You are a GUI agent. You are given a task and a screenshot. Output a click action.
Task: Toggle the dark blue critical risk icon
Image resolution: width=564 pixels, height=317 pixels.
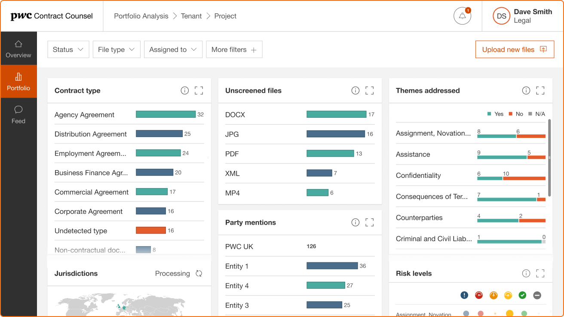(464, 295)
